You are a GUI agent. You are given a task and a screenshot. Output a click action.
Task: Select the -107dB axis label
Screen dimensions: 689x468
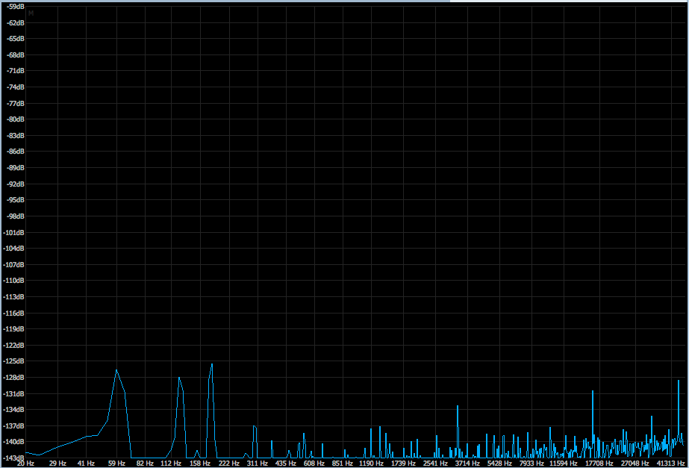click(x=14, y=264)
